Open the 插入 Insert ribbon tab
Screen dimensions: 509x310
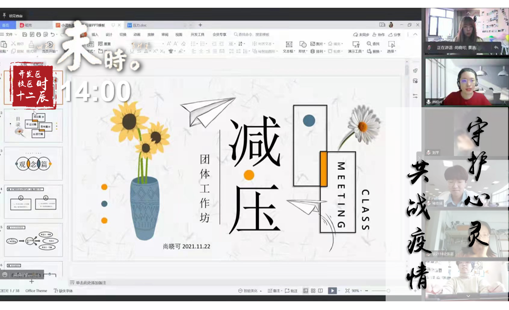[95, 34]
